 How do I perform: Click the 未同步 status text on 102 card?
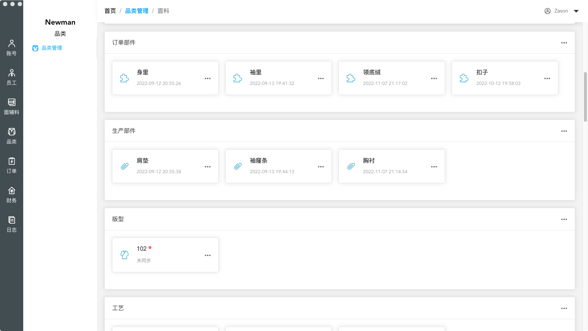pyautogui.click(x=144, y=260)
